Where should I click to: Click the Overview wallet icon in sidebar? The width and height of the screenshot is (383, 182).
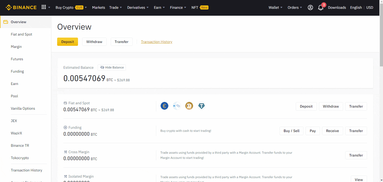click(6, 22)
